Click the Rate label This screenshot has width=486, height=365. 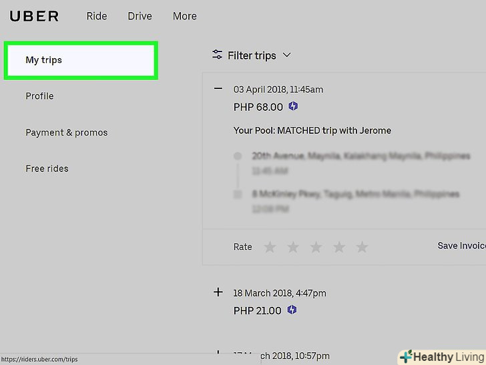243,247
